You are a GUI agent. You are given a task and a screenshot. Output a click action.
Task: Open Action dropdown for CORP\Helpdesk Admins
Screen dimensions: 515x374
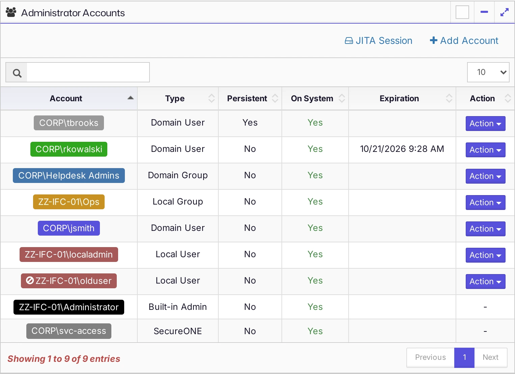485,176
